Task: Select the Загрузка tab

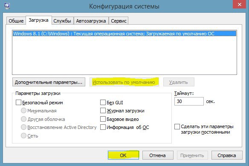Action: tap(39, 20)
